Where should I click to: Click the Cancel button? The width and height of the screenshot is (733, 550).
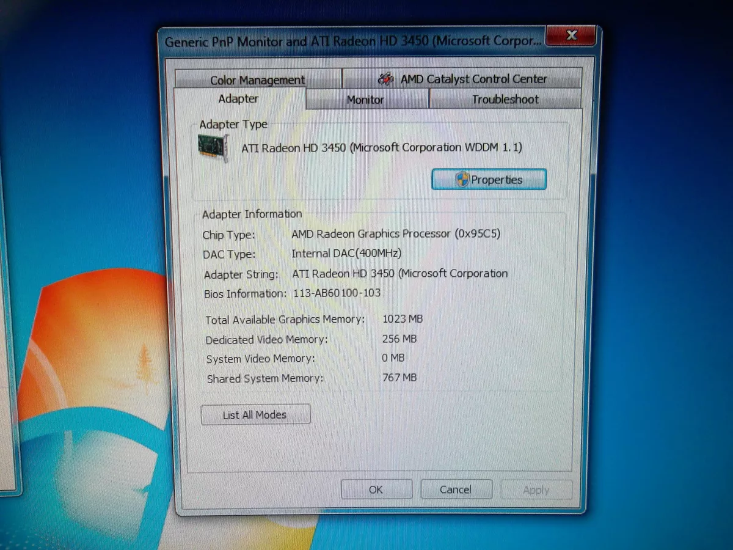pyautogui.click(x=456, y=490)
